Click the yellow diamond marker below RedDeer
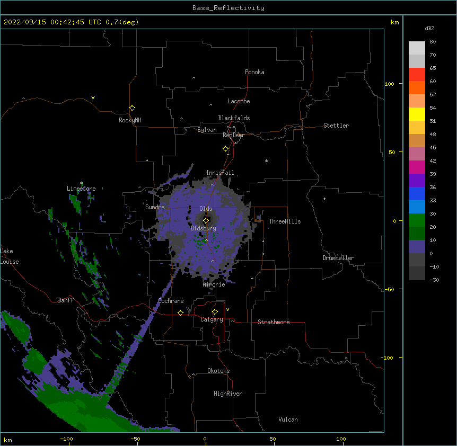The width and height of the screenshot is (457, 446). point(226,149)
